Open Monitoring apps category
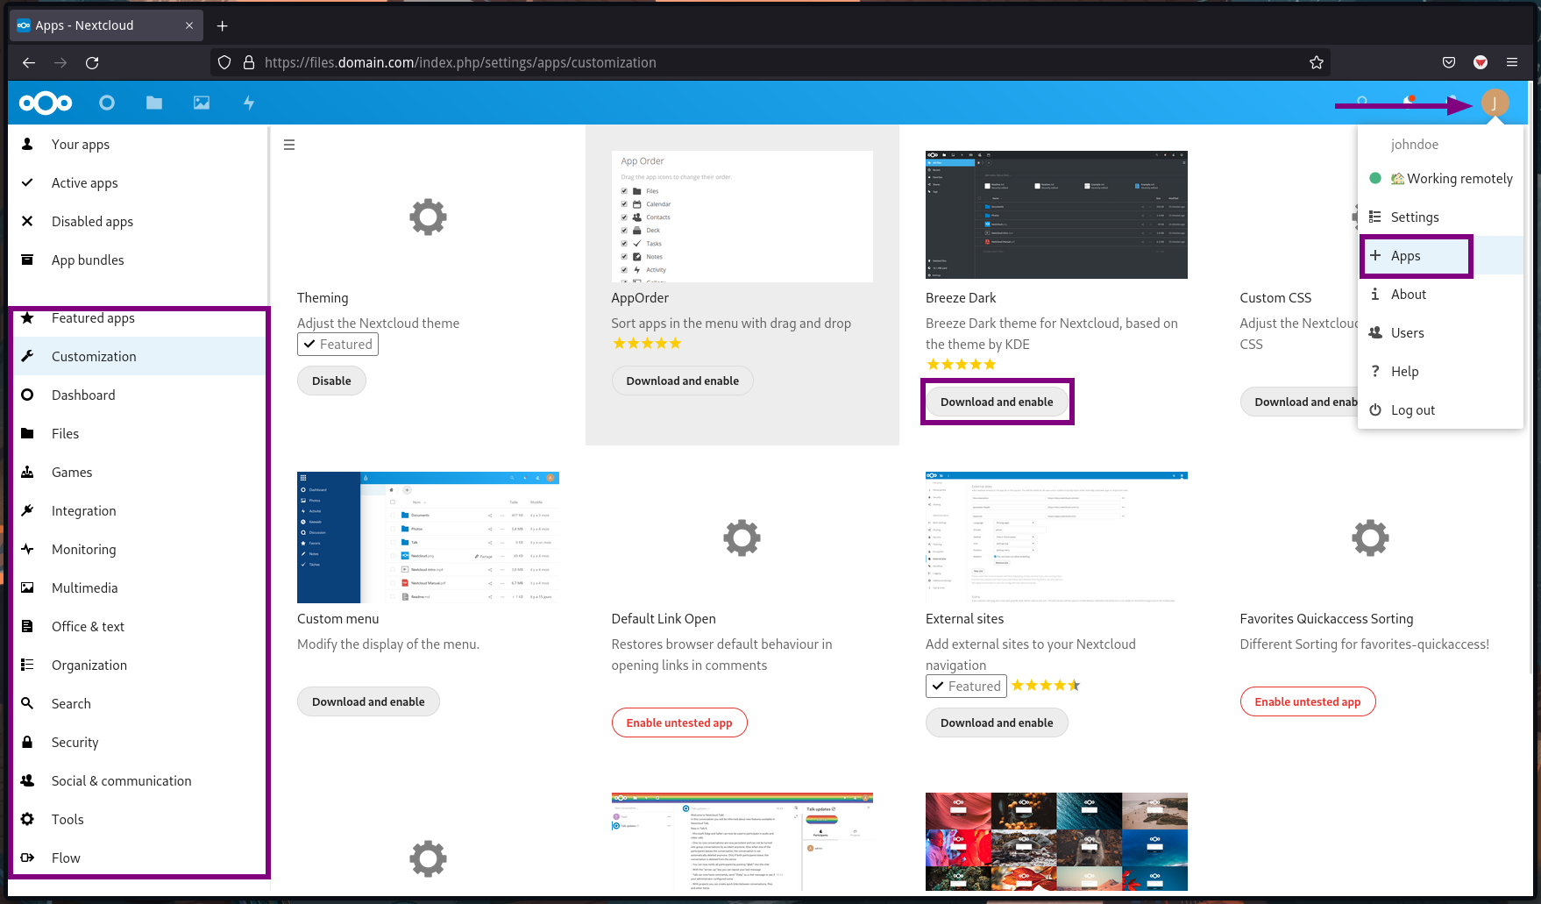1541x904 pixels. (x=138, y=550)
